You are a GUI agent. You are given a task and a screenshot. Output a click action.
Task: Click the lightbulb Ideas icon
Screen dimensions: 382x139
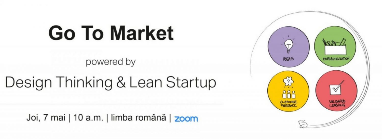tap(289, 46)
